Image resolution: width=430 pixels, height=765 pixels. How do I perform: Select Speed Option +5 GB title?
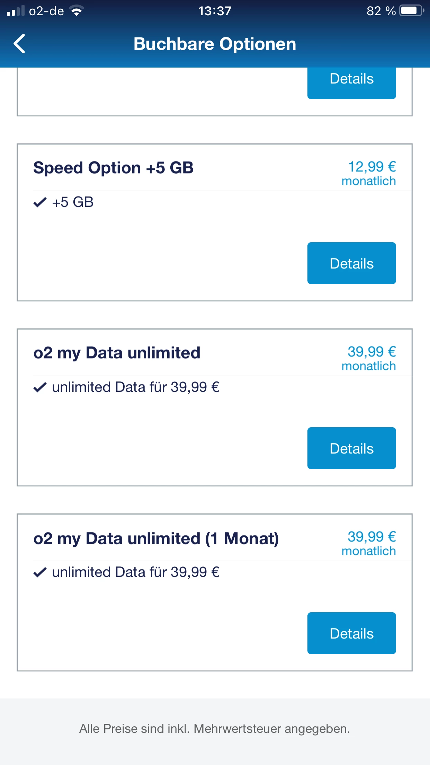[x=113, y=168]
